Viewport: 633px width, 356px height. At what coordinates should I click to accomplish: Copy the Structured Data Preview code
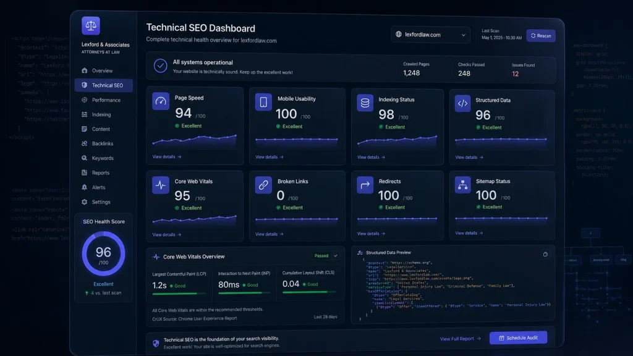tap(545, 254)
